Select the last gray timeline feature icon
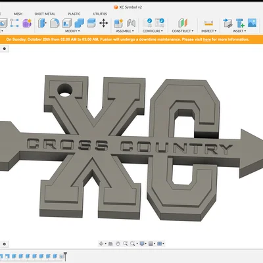Screen dimensions: 263x263 point(61,256)
